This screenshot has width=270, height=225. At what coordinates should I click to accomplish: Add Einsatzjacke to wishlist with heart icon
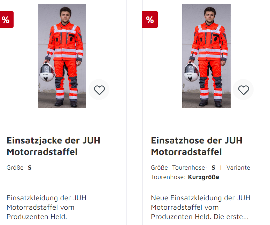pos(99,90)
